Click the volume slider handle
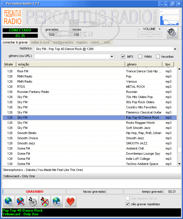The image size is (183, 219). (x=149, y=34)
